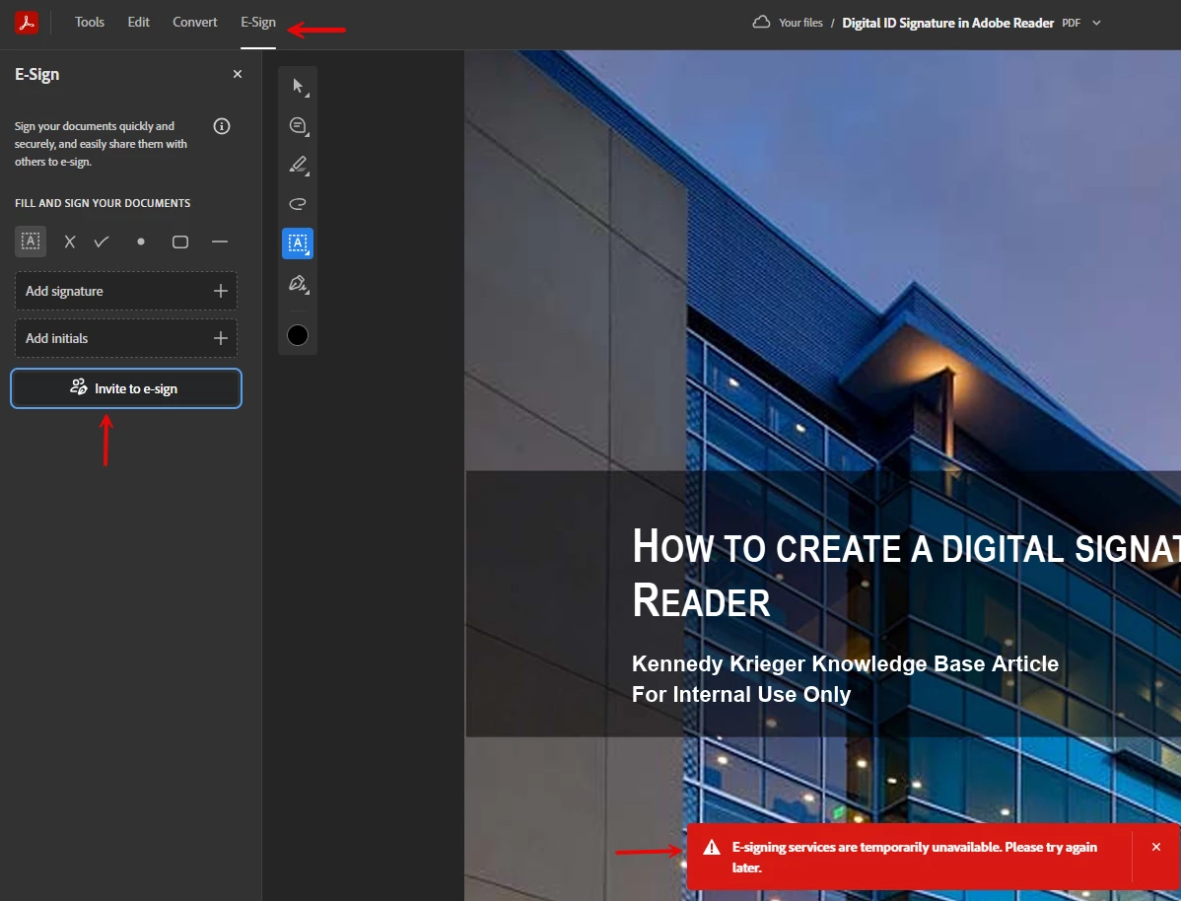Select the checkmark fill tool
The height and width of the screenshot is (901, 1181).
coord(102,242)
